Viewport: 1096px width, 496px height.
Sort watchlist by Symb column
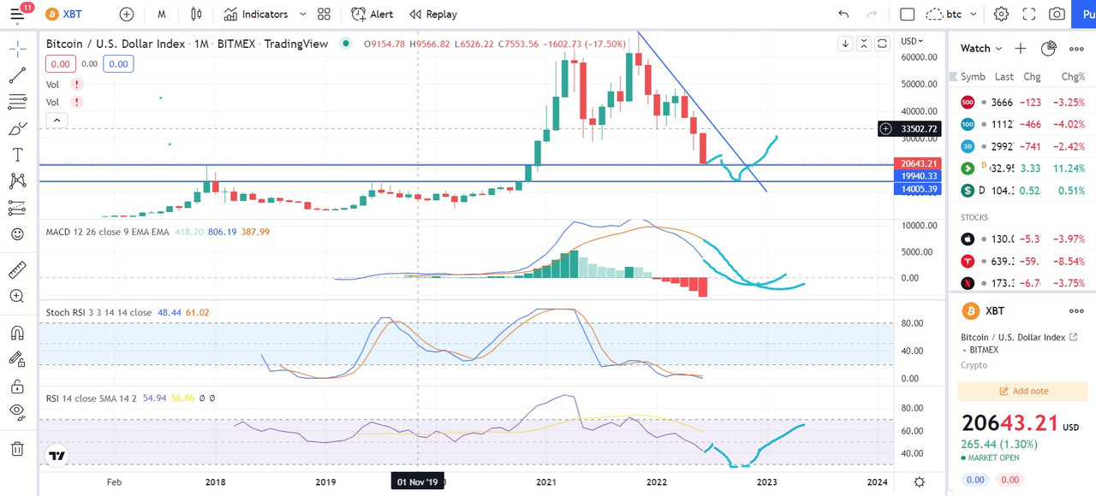point(973,76)
